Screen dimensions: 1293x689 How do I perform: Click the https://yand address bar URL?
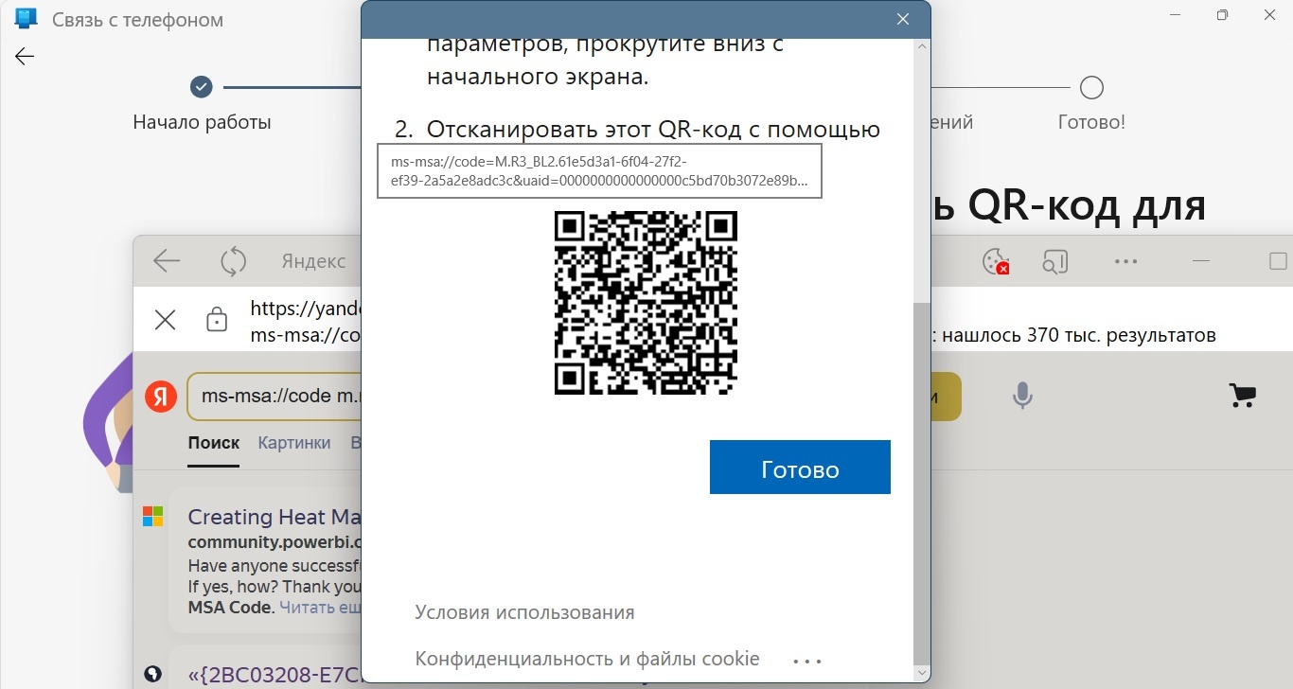307,309
